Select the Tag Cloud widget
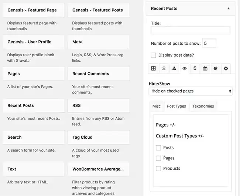240x196 pixels. point(99,137)
